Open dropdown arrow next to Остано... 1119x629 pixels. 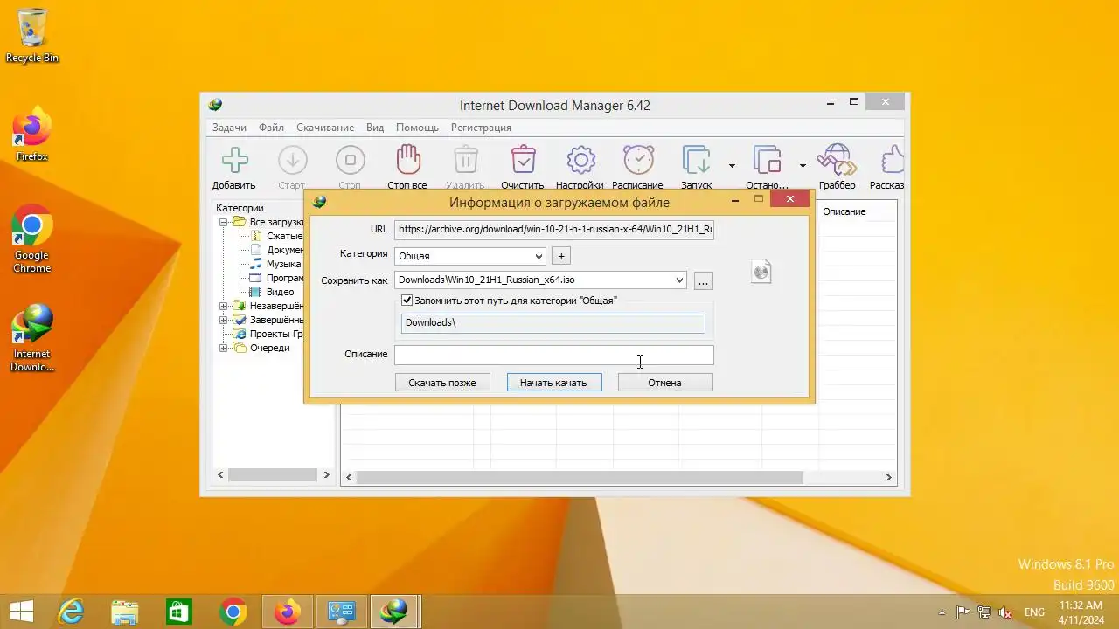[802, 166]
